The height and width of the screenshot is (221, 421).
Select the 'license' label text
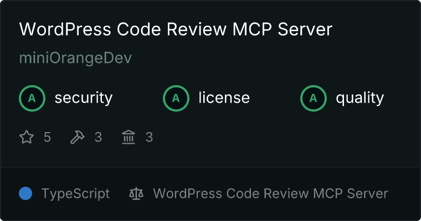pos(224,98)
